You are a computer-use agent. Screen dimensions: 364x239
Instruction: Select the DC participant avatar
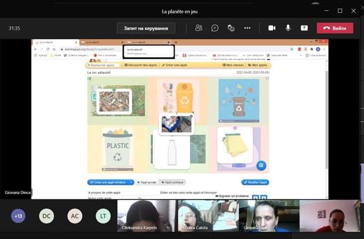click(46, 216)
